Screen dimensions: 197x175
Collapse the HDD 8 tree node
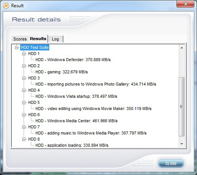[24, 139]
